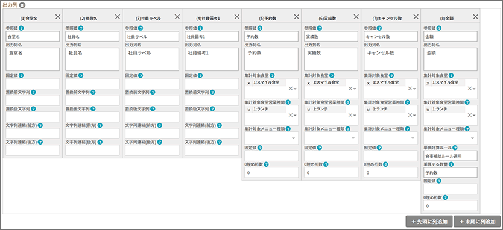Open the 単価計算ルール selector showing 食事補助ルール適用
This screenshot has height=230, width=503.
point(451,156)
